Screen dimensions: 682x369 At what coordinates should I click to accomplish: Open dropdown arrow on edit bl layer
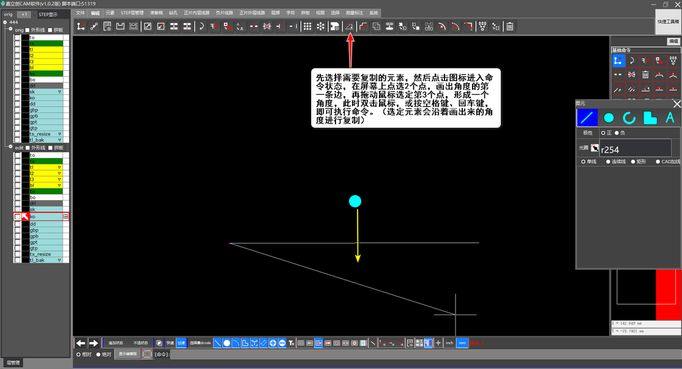click(x=59, y=185)
